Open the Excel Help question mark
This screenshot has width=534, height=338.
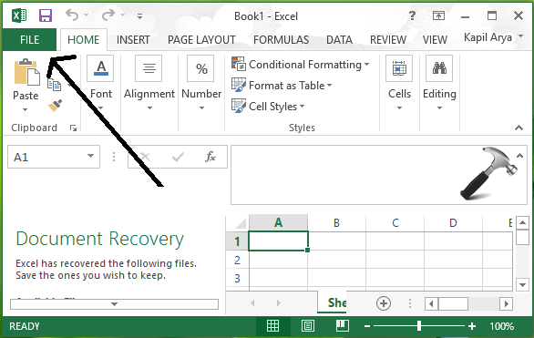click(412, 15)
